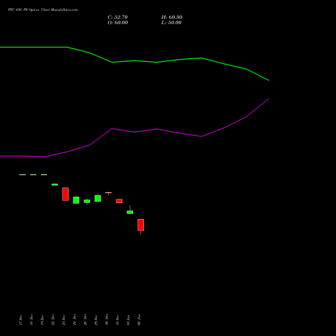Click the '24 Dec' date axis label
This screenshot has height=336, width=336.
pyautogui.click(x=75, y=320)
